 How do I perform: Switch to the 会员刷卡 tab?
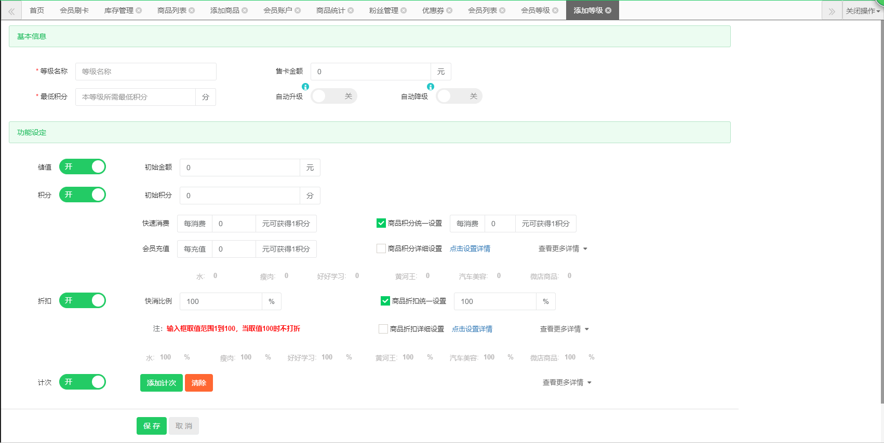click(x=74, y=10)
